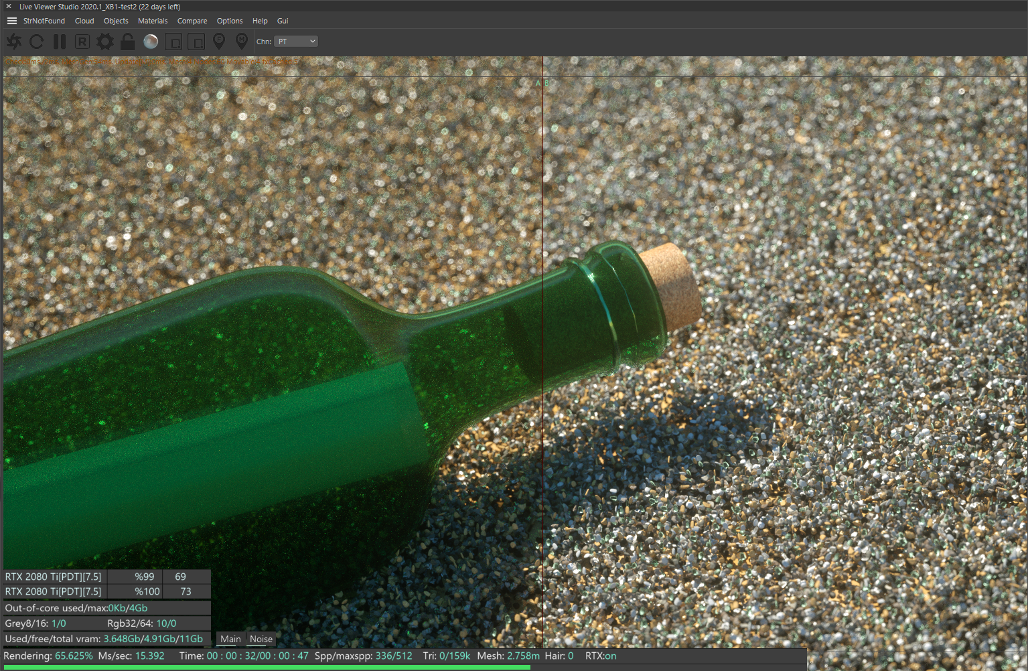Switch to the Noise tab

(261, 639)
